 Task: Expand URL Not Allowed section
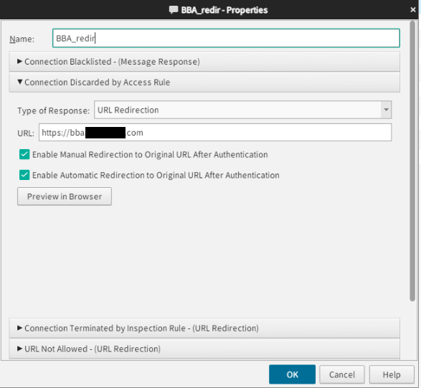click(204, 349)
